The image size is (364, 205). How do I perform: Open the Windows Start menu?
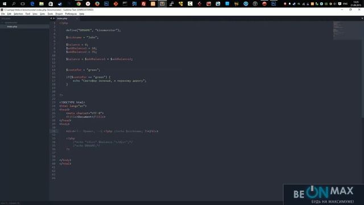[x=5, y=4]
